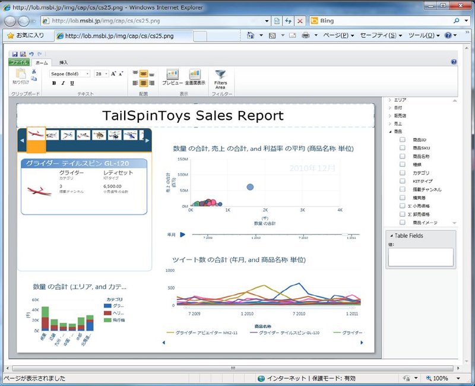Toggle underline U formatting
475x386 pixels.
[x=72, y=83]
